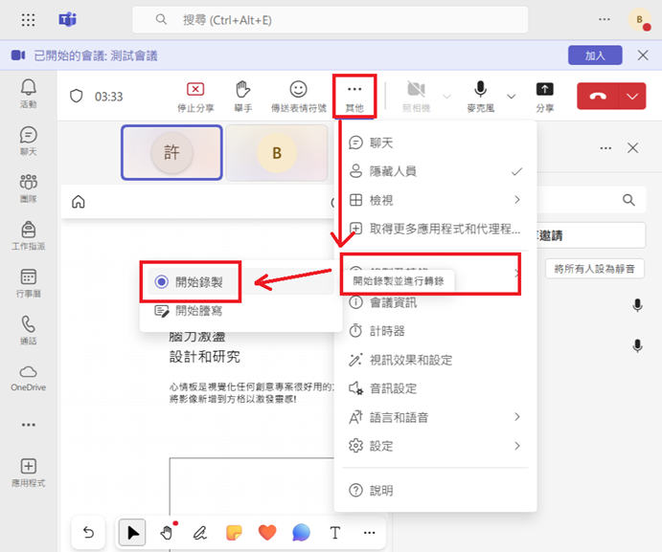Expand the microphone options dropdown arrow
This screenshot has height=552, width=662.
pyautogui.click(x=511, y=96)
